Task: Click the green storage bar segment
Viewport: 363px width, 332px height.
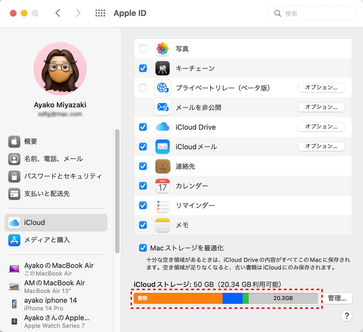Action: tap(246, 298)
